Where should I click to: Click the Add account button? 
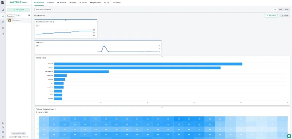coord(19,10)
